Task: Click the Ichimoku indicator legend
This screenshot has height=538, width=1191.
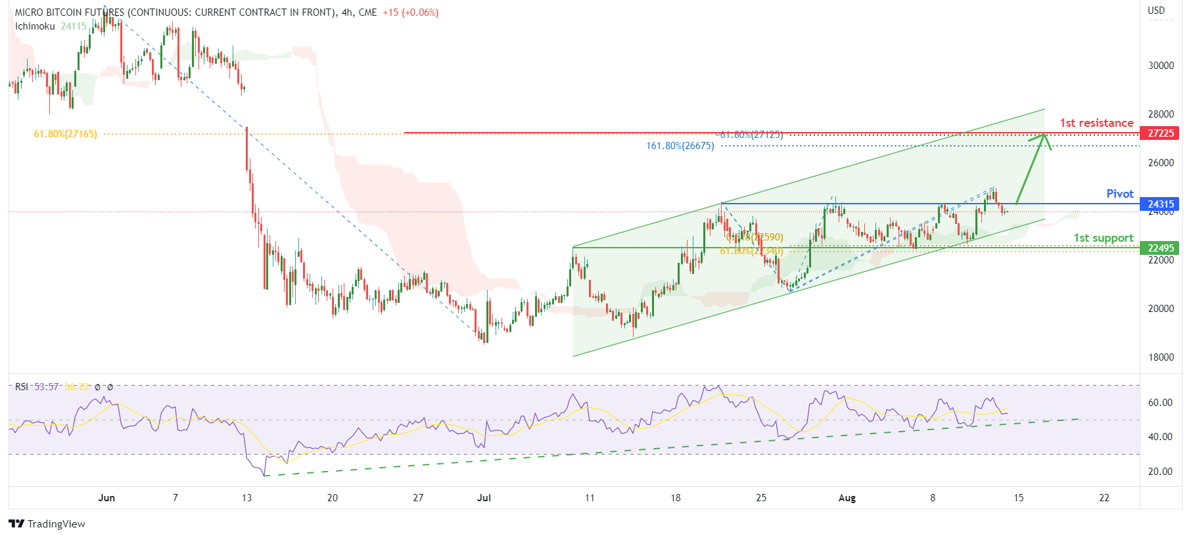Action: pos(35,26)
